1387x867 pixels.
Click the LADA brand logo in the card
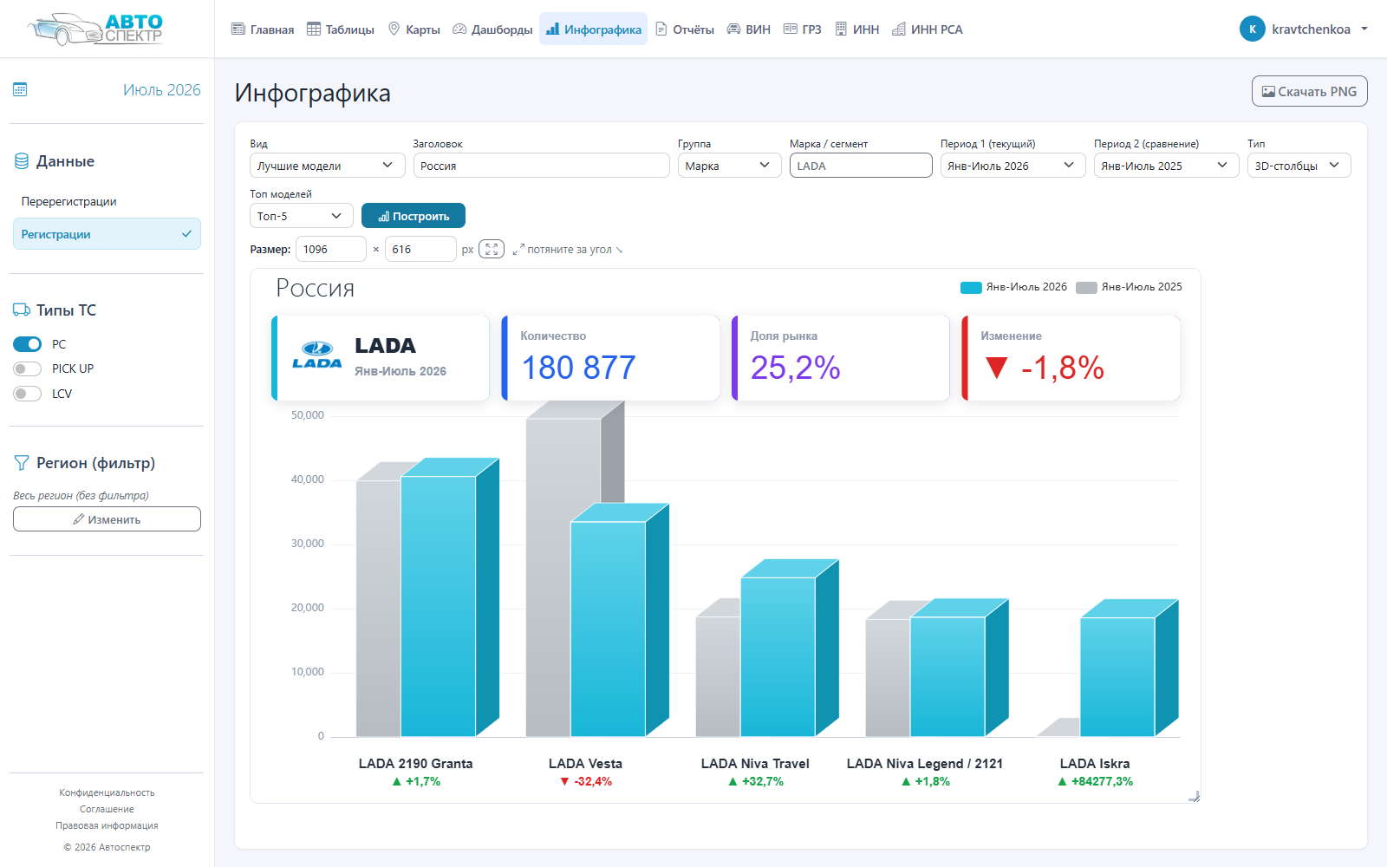pos(317,355)
